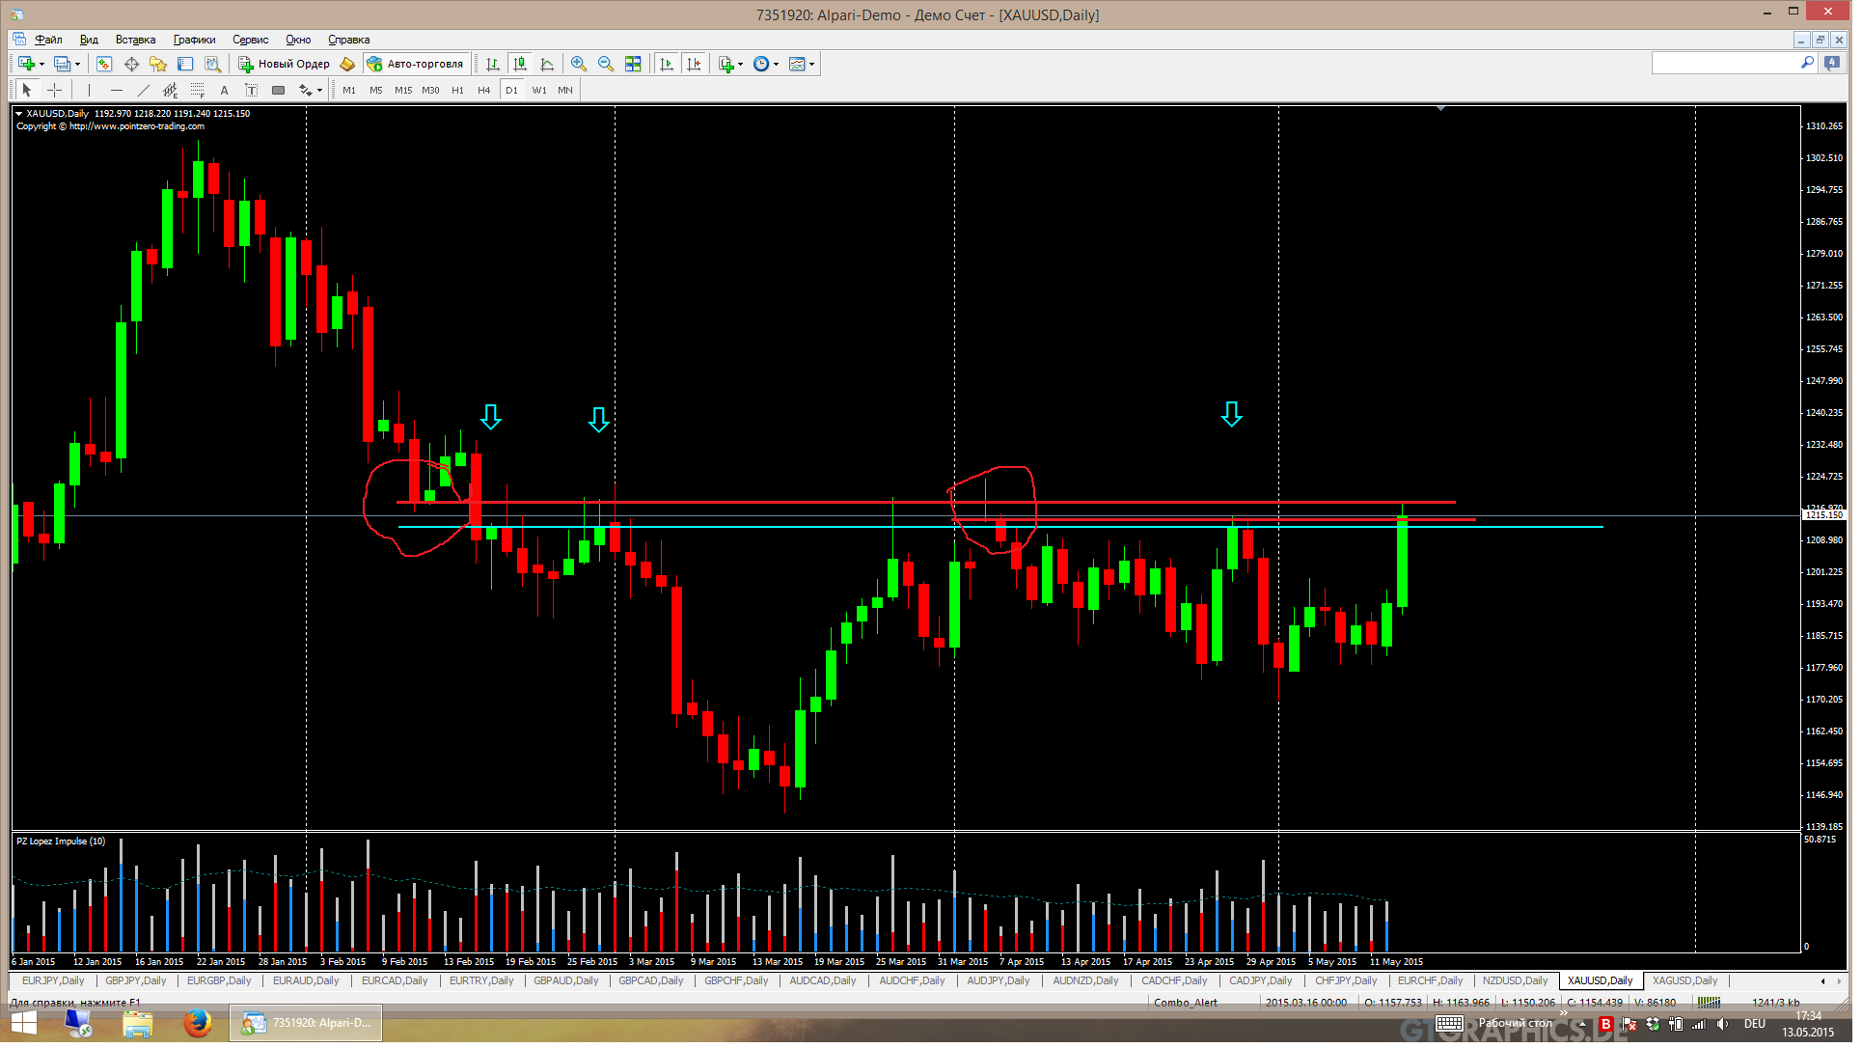Zoom out on the chart

(x=606, y=64)
